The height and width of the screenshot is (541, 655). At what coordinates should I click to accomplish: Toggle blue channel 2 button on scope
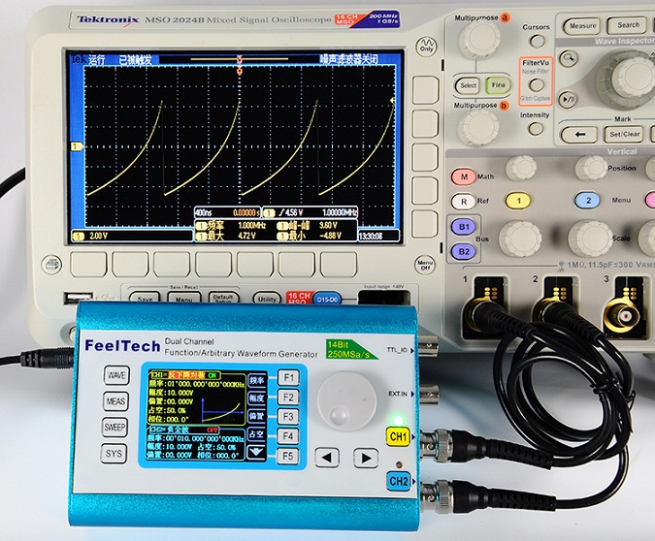coord(587,201)
